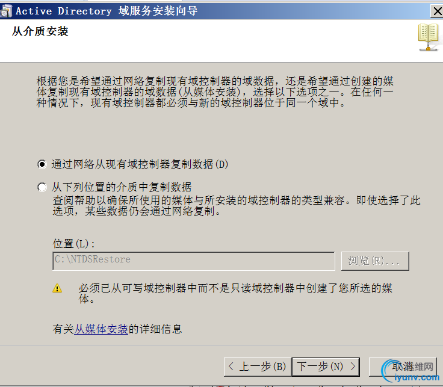The height and width of the screenshot is (387, 443).
Task: Click the 位置(L): label
Action: [x=74, y=244]
